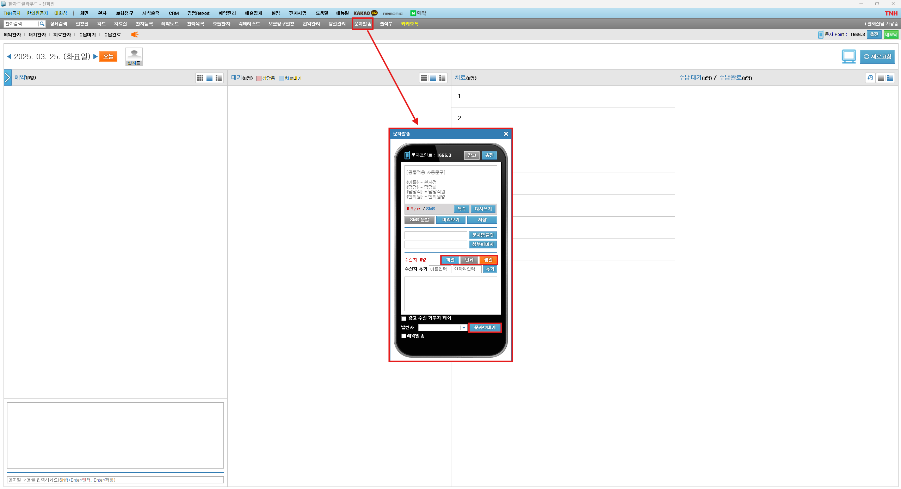Go to previous day arrow
The height and width of the screenshot is (489, 901).
tap(9, 56)
